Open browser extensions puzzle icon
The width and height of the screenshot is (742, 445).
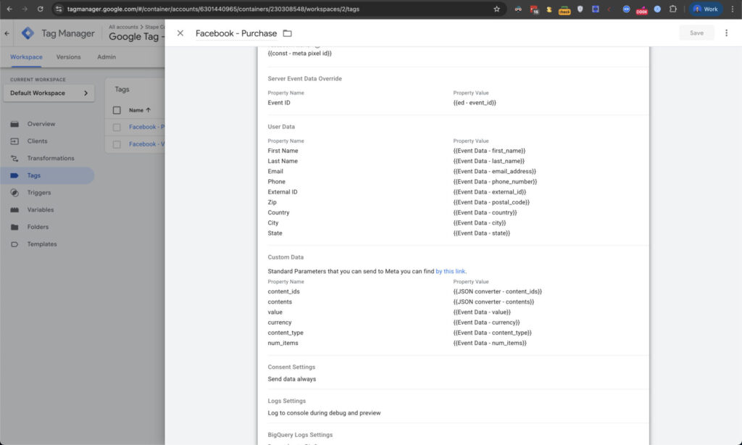click(672, 9)
